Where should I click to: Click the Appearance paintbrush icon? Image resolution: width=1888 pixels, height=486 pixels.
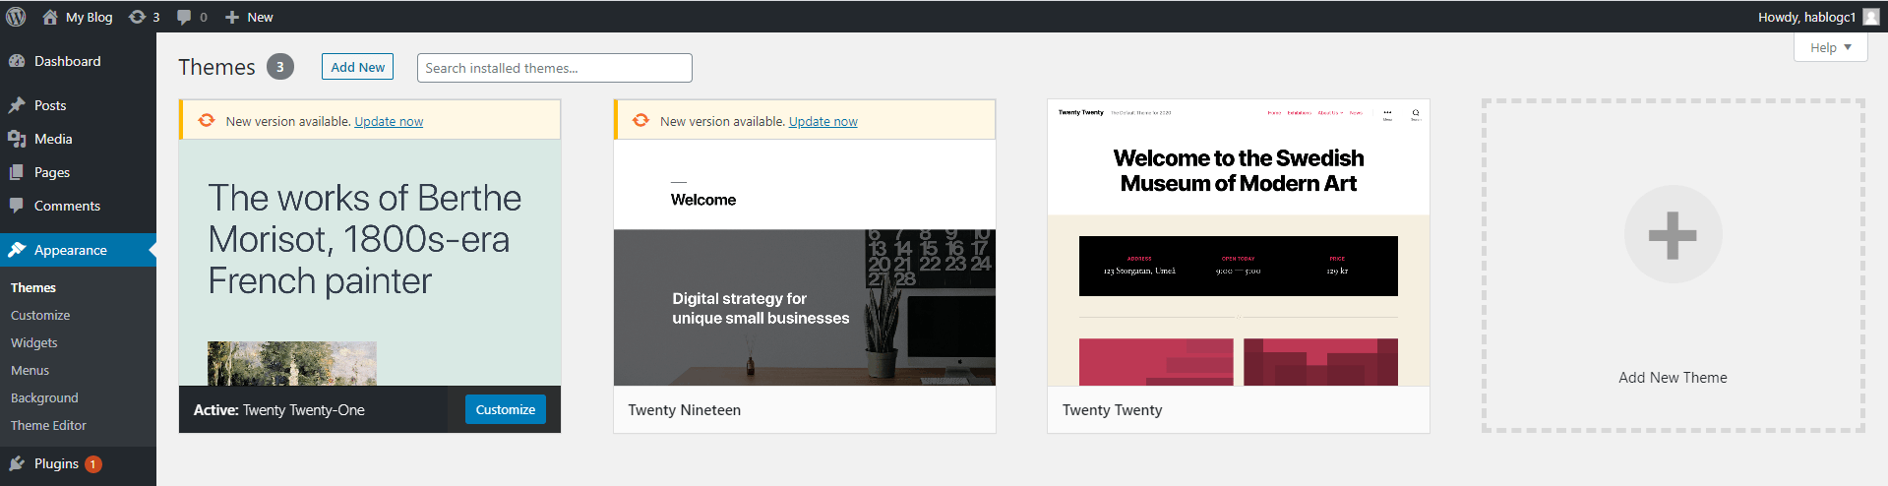pyautogui.click(x=17, y=250)
